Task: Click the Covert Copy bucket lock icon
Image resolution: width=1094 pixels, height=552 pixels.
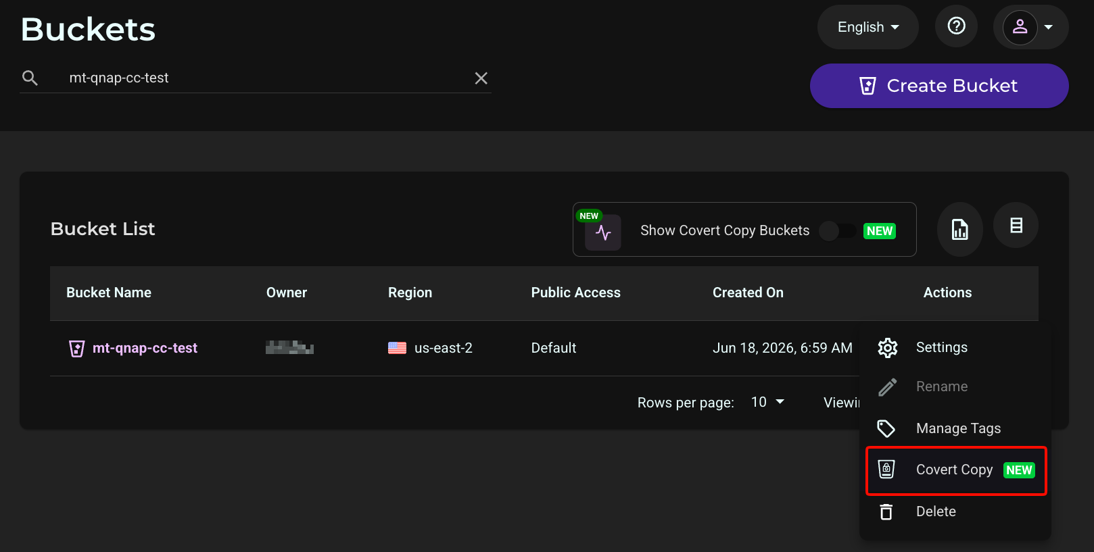Action: tap(886, 469)
